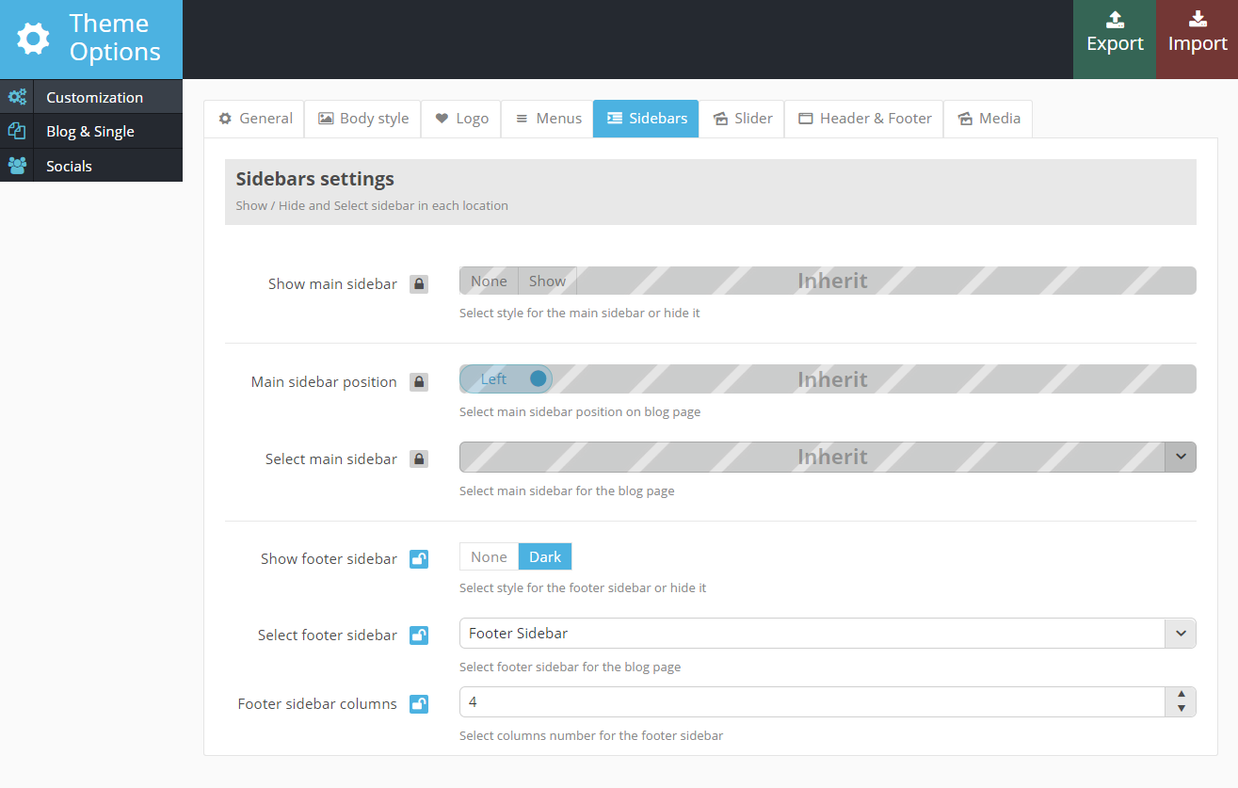Click the Customization cogs icon in sidebar

pyautogui.click(x=17, y=97)
